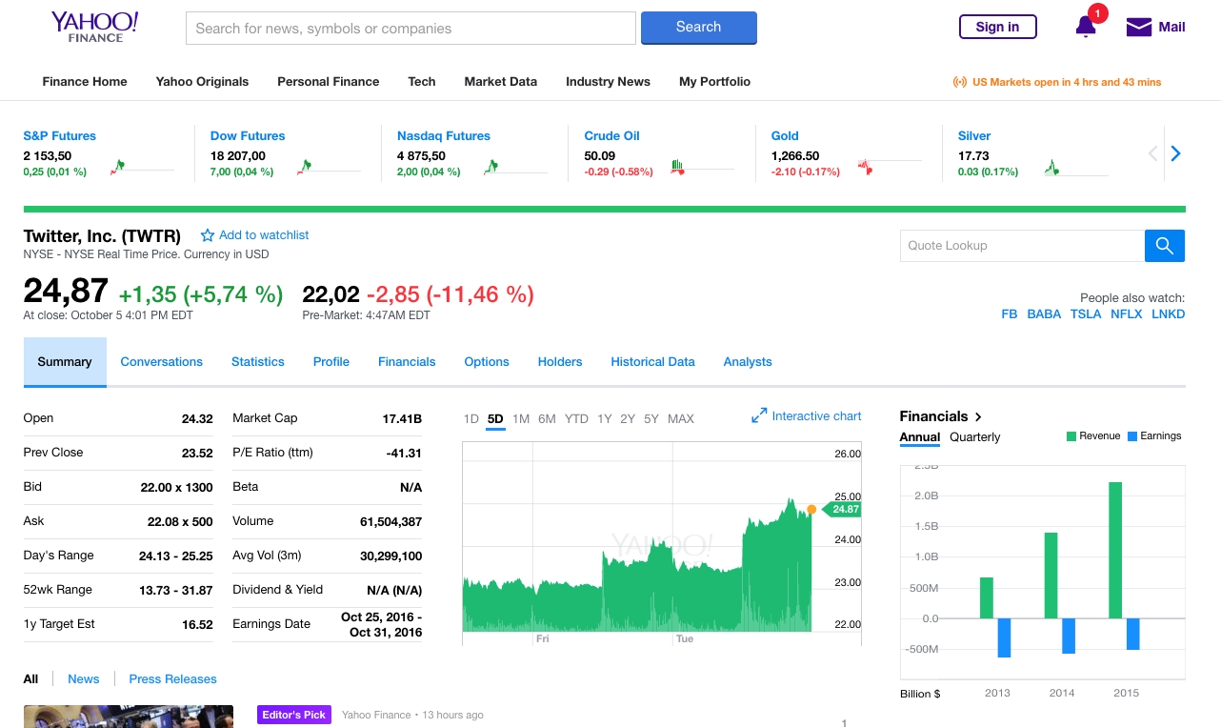
Task: Expand the Financials section chevron
Action: point(978,416)
